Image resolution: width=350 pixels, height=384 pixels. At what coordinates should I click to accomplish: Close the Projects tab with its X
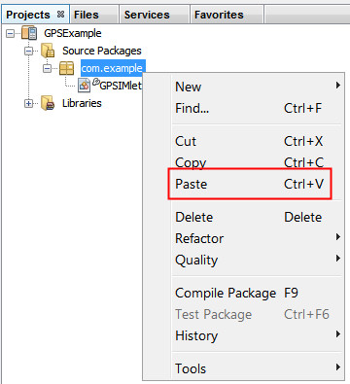tap(60, 15)
